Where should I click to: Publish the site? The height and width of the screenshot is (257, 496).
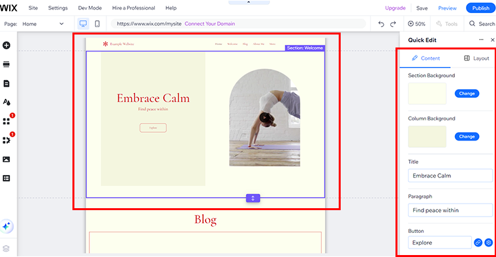point(480,8)
